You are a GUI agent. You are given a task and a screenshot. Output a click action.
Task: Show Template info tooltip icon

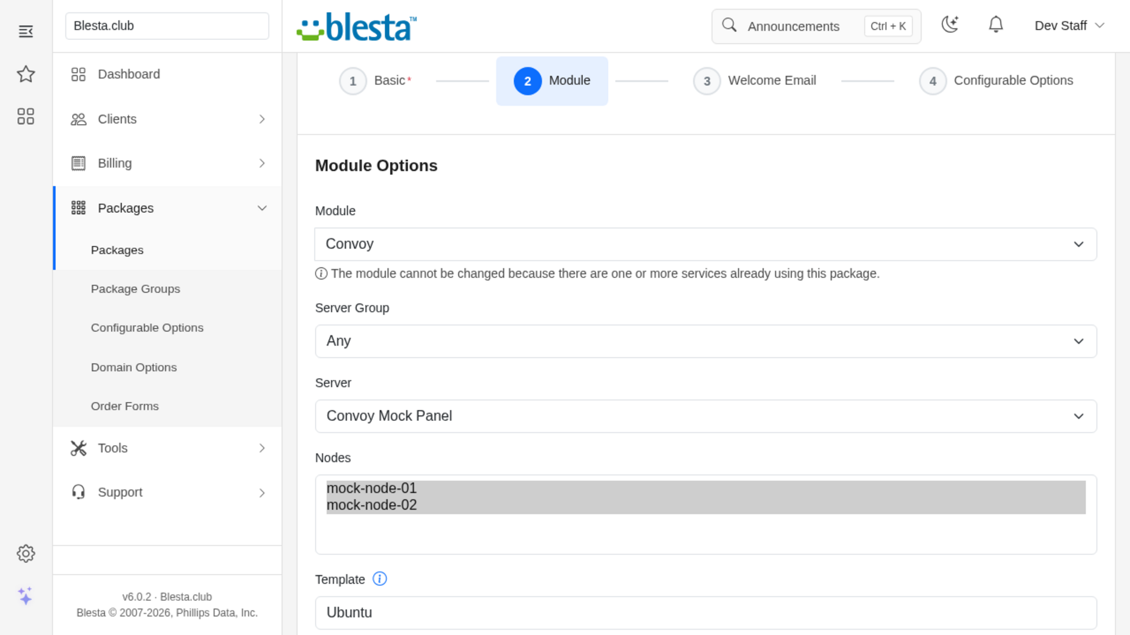(380, 579)
